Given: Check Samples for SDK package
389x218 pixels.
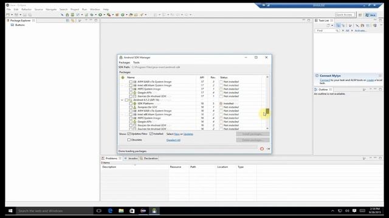Looking at the screenshot, I should (131, 107).
